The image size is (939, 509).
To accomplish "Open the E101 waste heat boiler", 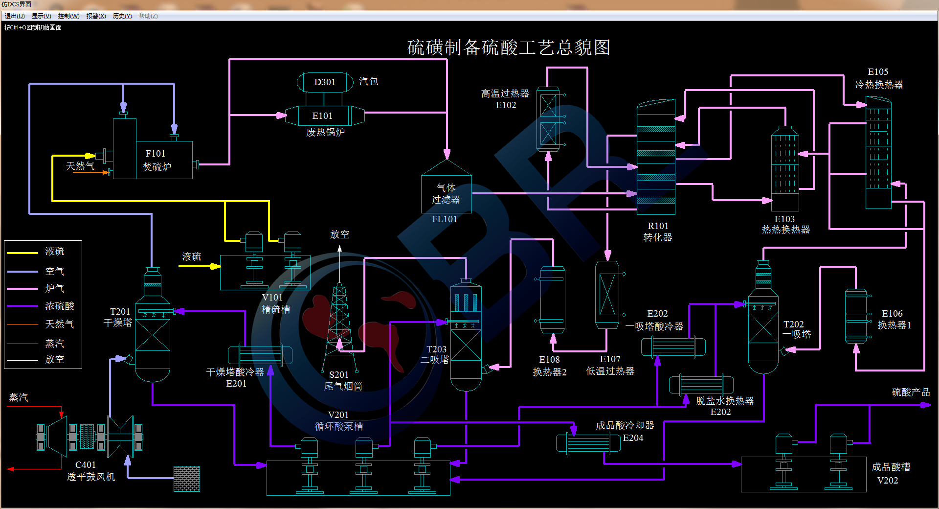I will tap(323, 116).
